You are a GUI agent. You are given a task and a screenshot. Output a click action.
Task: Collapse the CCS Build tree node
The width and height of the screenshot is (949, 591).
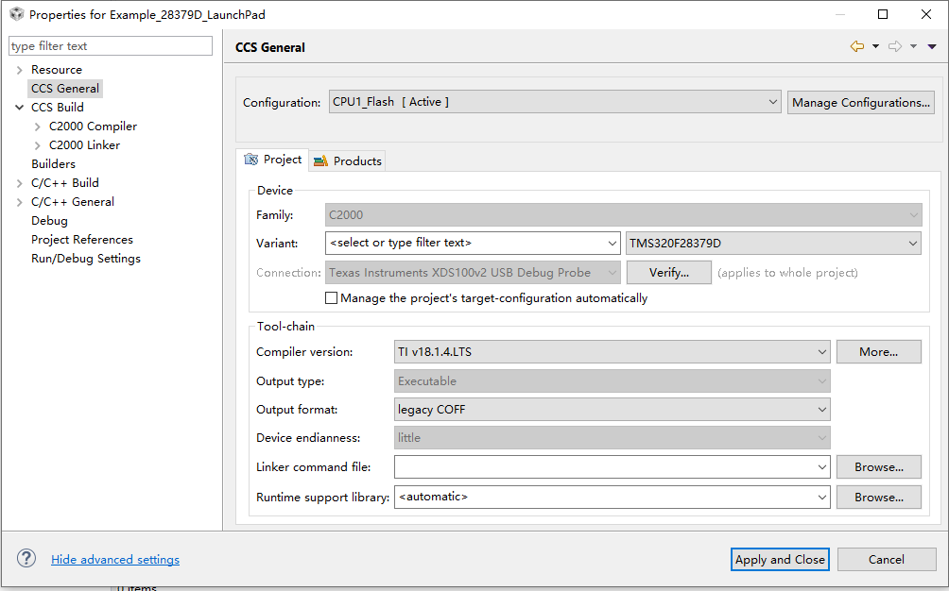(x=19, y=108)
